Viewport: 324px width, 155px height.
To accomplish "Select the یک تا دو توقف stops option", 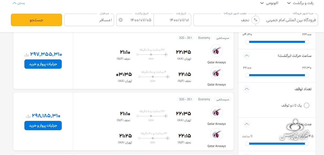I will tap(306, 105).
